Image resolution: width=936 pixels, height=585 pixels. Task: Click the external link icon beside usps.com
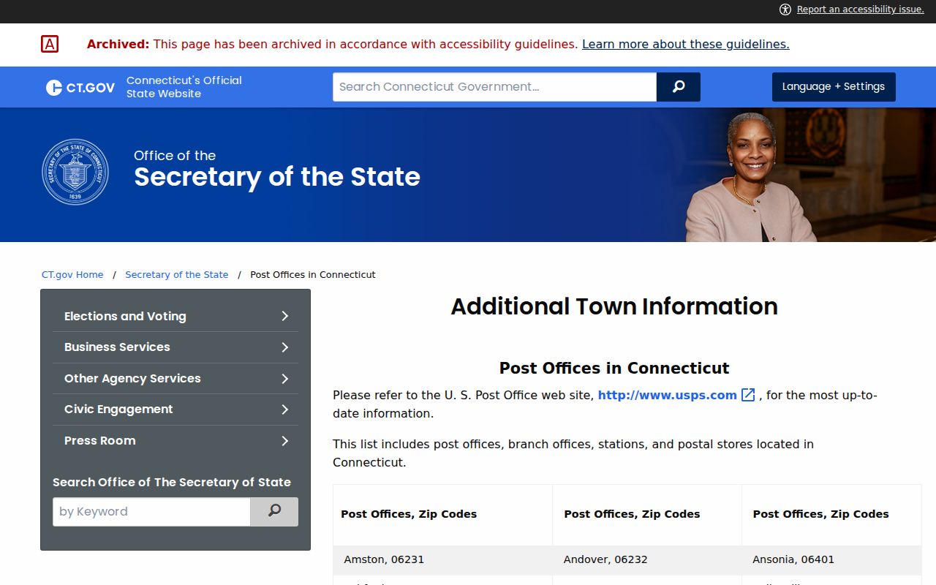(x=748, y=395)
